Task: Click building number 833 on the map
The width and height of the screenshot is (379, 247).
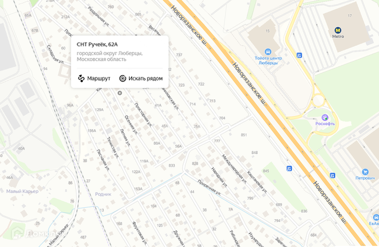Action: 171,165
